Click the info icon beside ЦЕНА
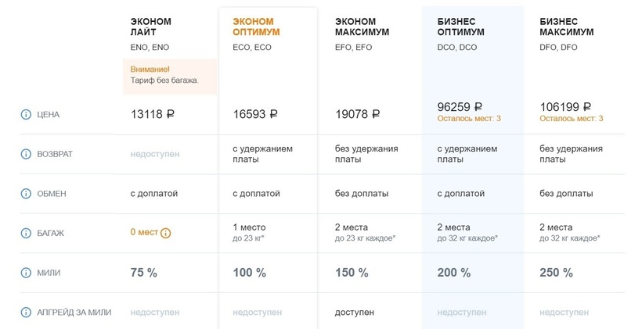The height and width of the screenshot is (329, 642). (26, 115)
